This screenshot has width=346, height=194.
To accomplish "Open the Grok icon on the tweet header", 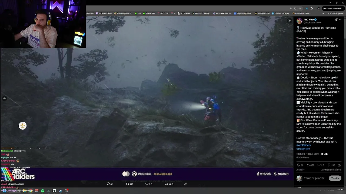I will (336, 20).
